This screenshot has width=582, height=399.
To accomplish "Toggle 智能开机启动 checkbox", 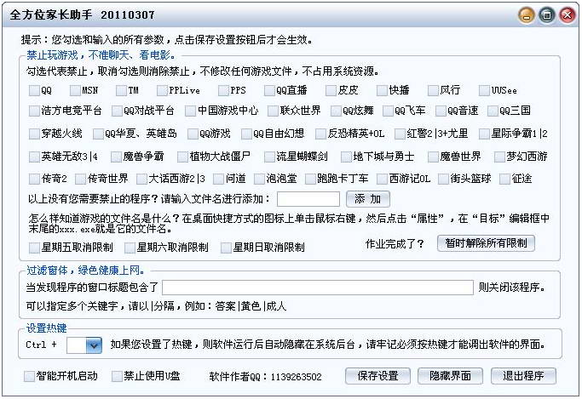I will (29, 376).
